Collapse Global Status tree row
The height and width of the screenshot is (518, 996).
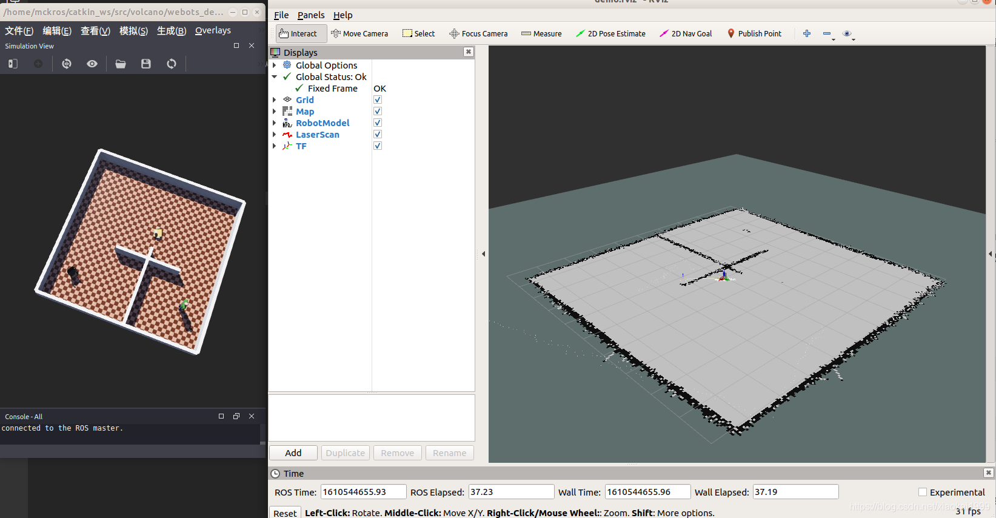[x=275, y=77]
